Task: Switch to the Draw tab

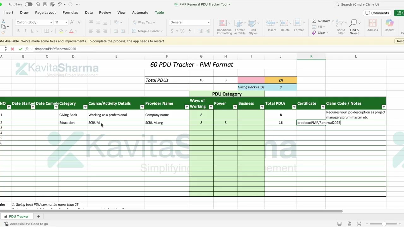Action: [x=24, y=13]
